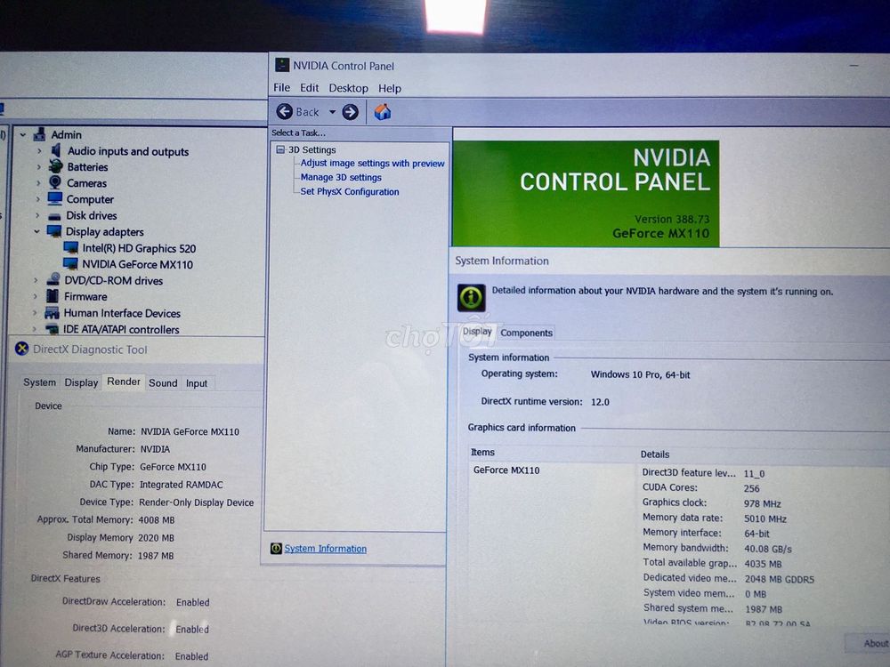Click the Details column header
Image resolution: width=890 pixels, height=667 pixels.
click(654, 454)
